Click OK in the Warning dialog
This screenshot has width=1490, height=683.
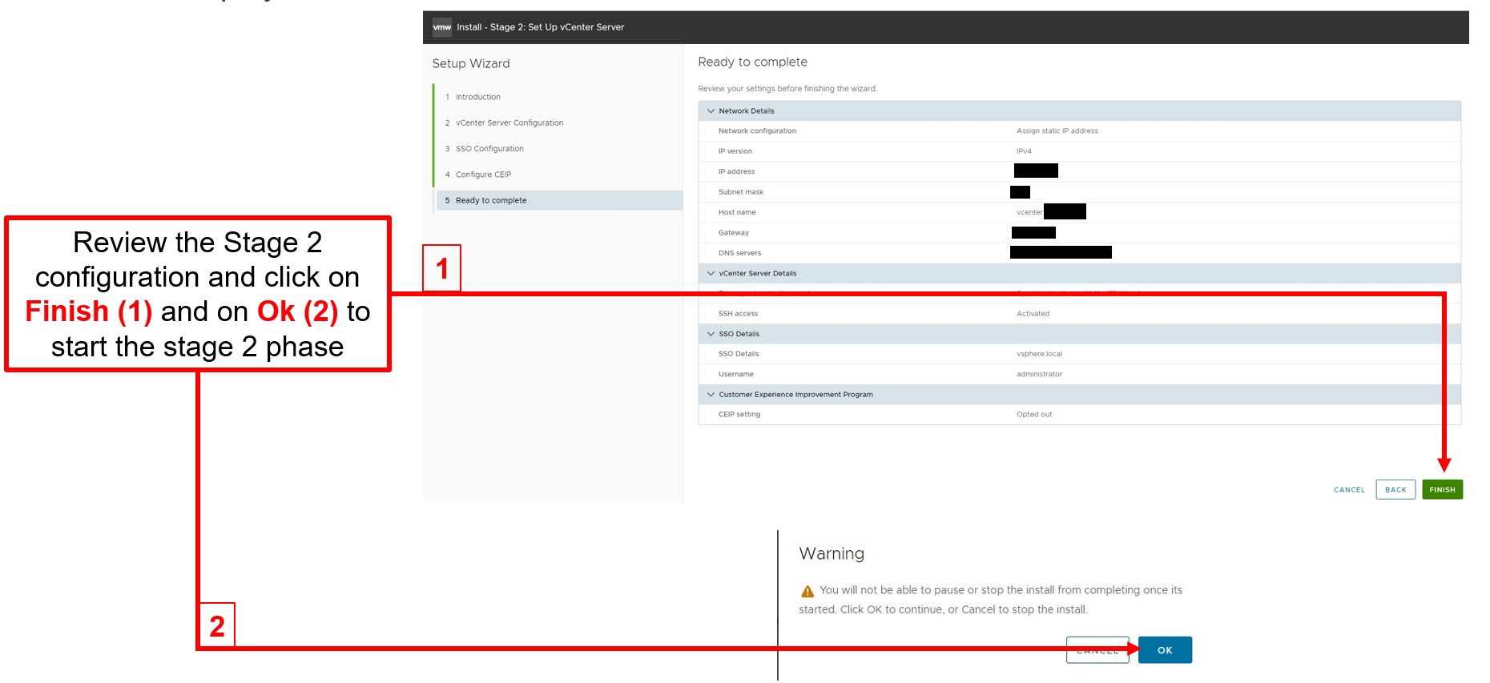pyautogui.click(x=1165, y=650)
